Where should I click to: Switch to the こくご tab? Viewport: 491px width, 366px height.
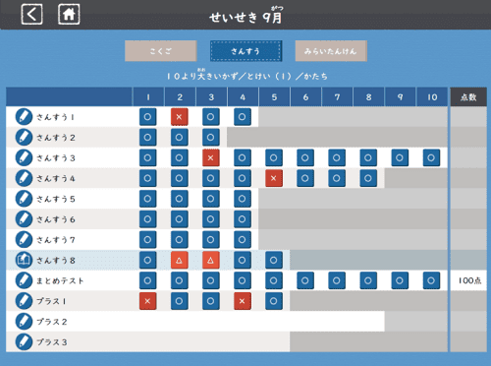pyautogui.click(x=161, y=51)
